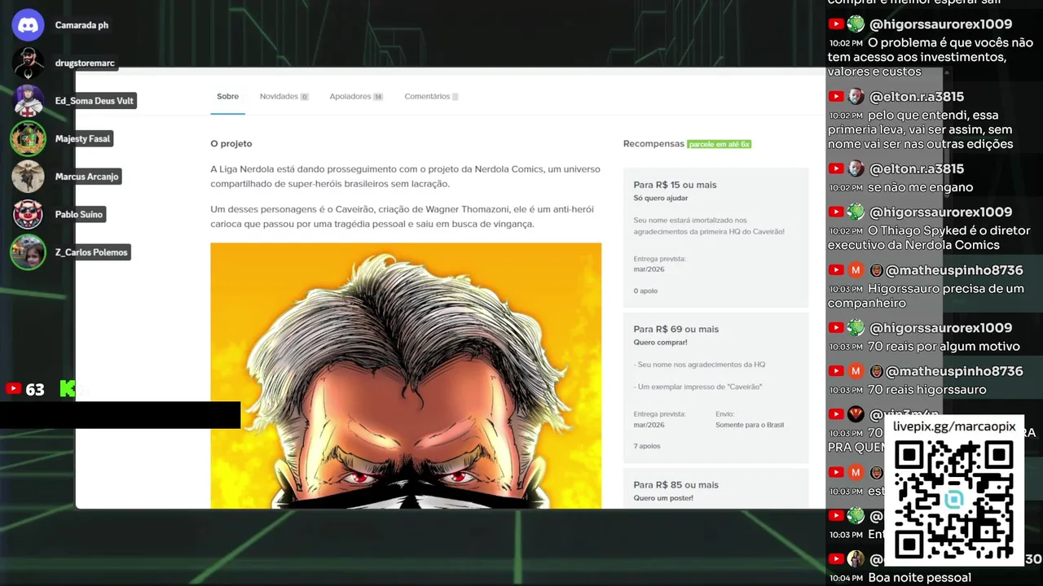Click @higorssaurorex1009 on '70 reais por algum motivo'

(940, 327)
